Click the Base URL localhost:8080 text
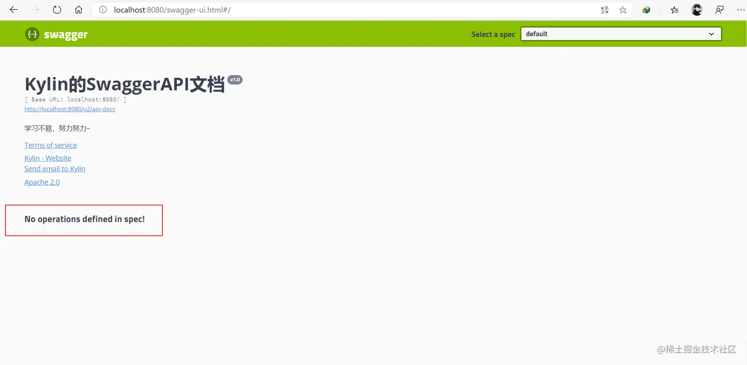This screenshot has height=365, width=747. (76, 100)
